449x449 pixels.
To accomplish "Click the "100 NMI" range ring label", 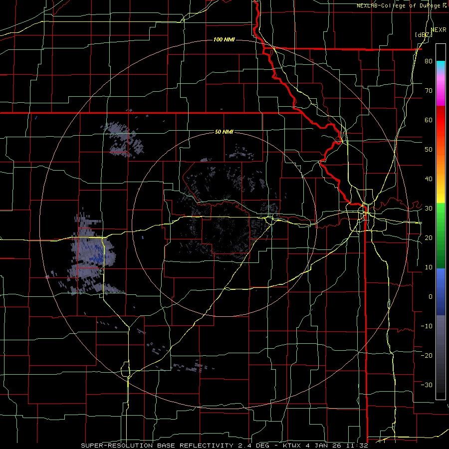I will (x=224, y=39).
